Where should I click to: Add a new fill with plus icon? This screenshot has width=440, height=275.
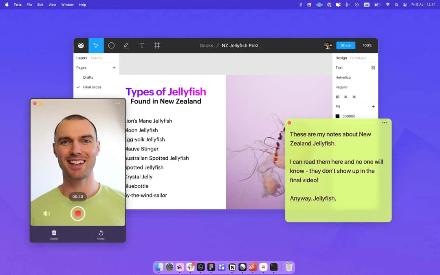click(x=373, y=107)
